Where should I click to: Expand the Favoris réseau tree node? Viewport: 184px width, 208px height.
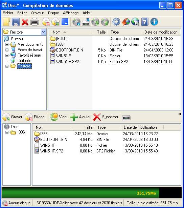point(7,55)
